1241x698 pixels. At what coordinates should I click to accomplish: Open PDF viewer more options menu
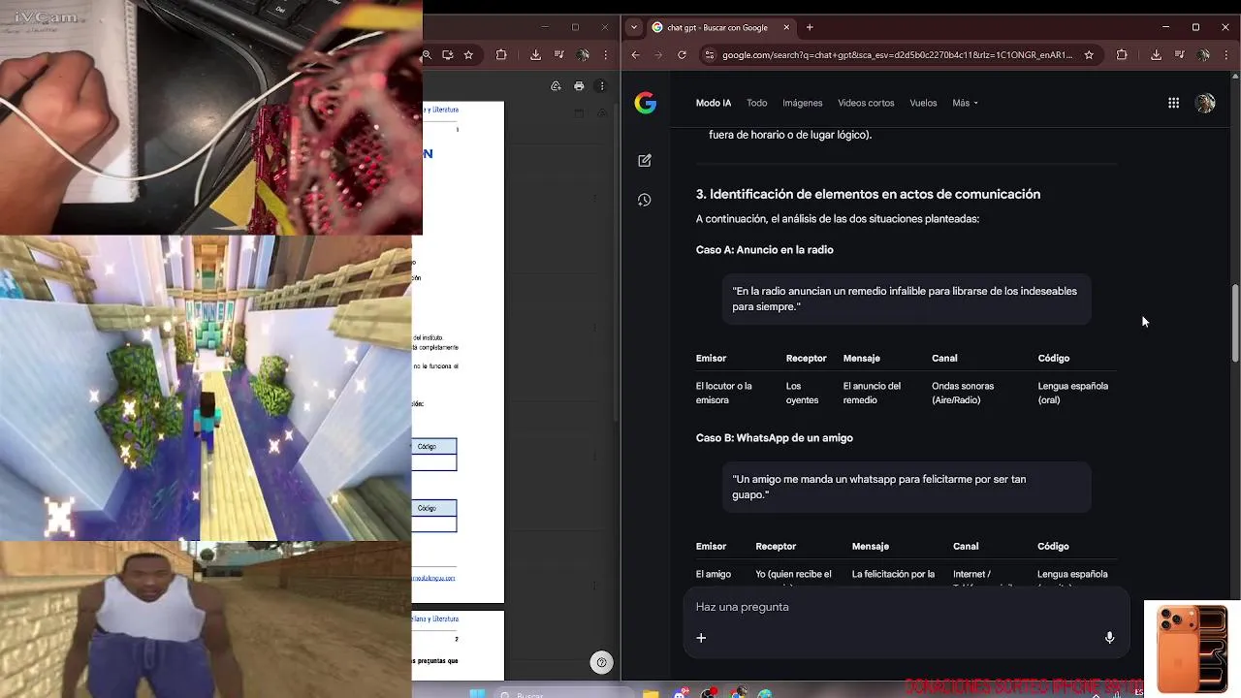coord(602,86)
